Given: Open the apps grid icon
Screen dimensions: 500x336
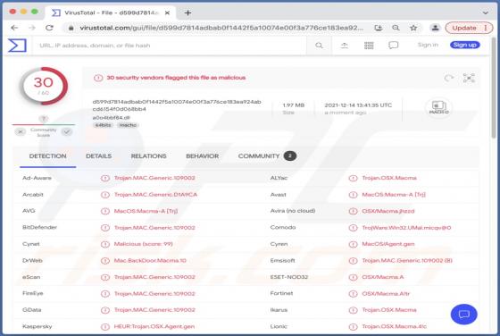Looking at the screenshot, I should 369,46.
